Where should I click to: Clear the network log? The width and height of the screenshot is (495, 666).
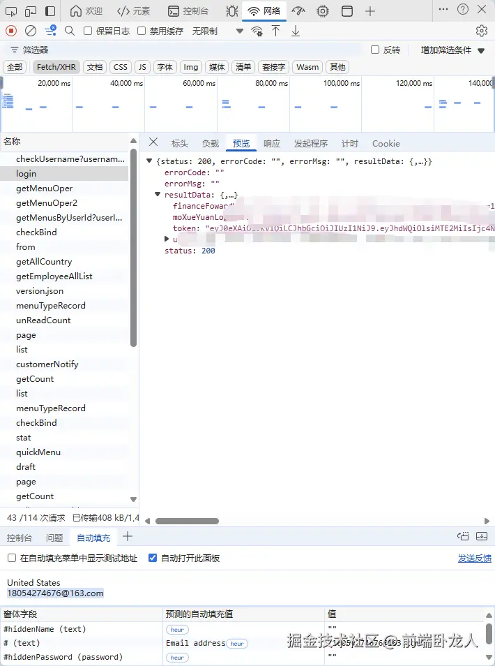click(31, 31)
